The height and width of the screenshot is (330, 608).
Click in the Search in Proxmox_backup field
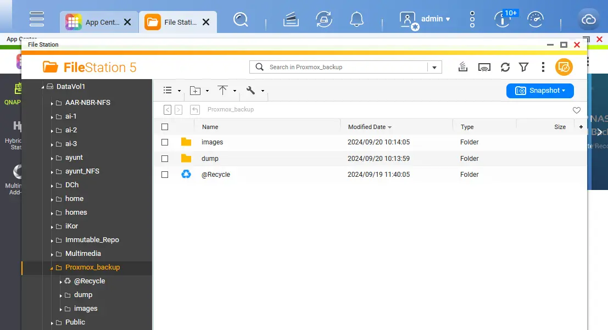[x=347, y=67]
